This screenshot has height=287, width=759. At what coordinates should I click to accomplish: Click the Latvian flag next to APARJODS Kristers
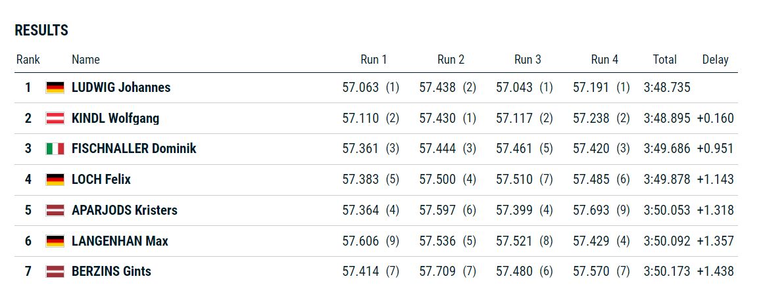(x=55, y=210)
